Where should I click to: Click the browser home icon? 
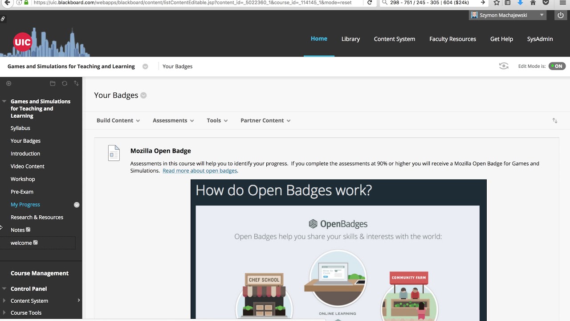(x=533, y=3)
